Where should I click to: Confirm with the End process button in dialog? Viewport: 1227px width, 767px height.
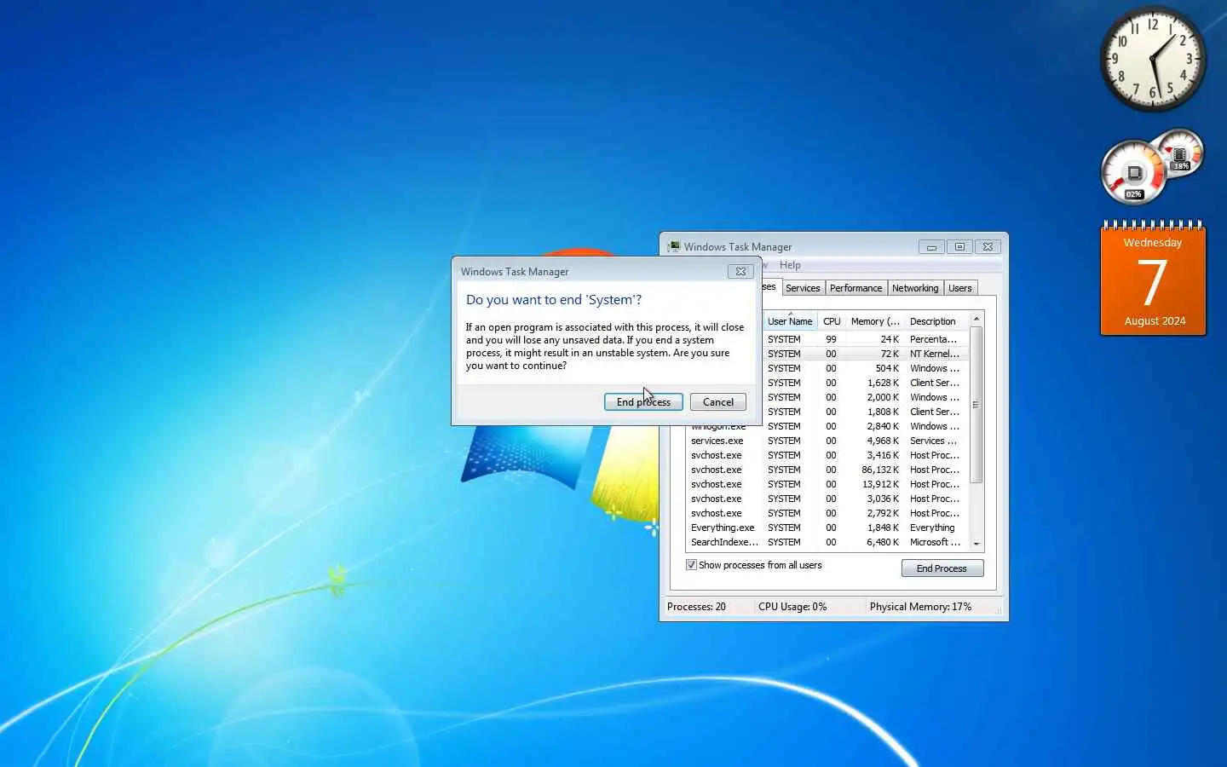pyautogui.click(x=643, y=402)
